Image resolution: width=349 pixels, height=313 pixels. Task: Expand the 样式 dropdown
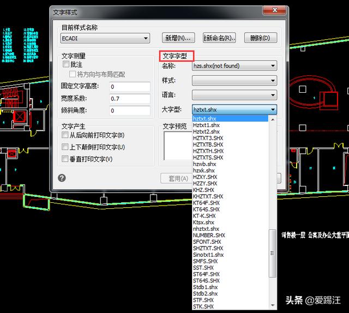coord(234,80)
